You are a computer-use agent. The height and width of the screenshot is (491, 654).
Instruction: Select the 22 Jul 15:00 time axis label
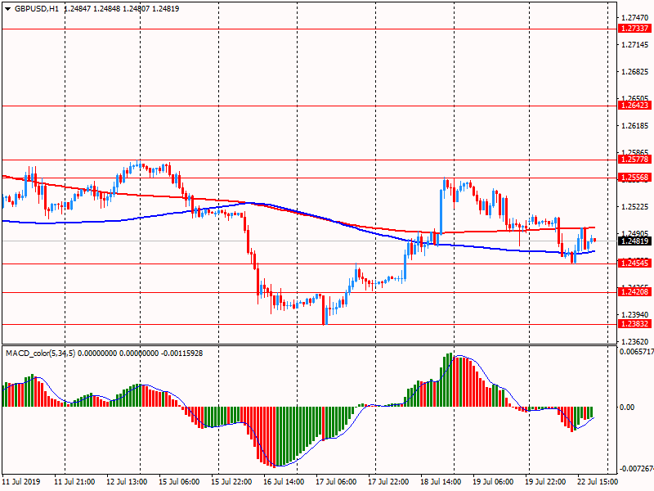pos(598,482)
